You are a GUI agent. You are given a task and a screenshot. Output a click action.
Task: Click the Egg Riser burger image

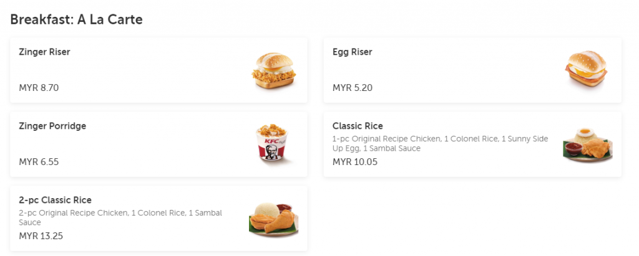587,70
